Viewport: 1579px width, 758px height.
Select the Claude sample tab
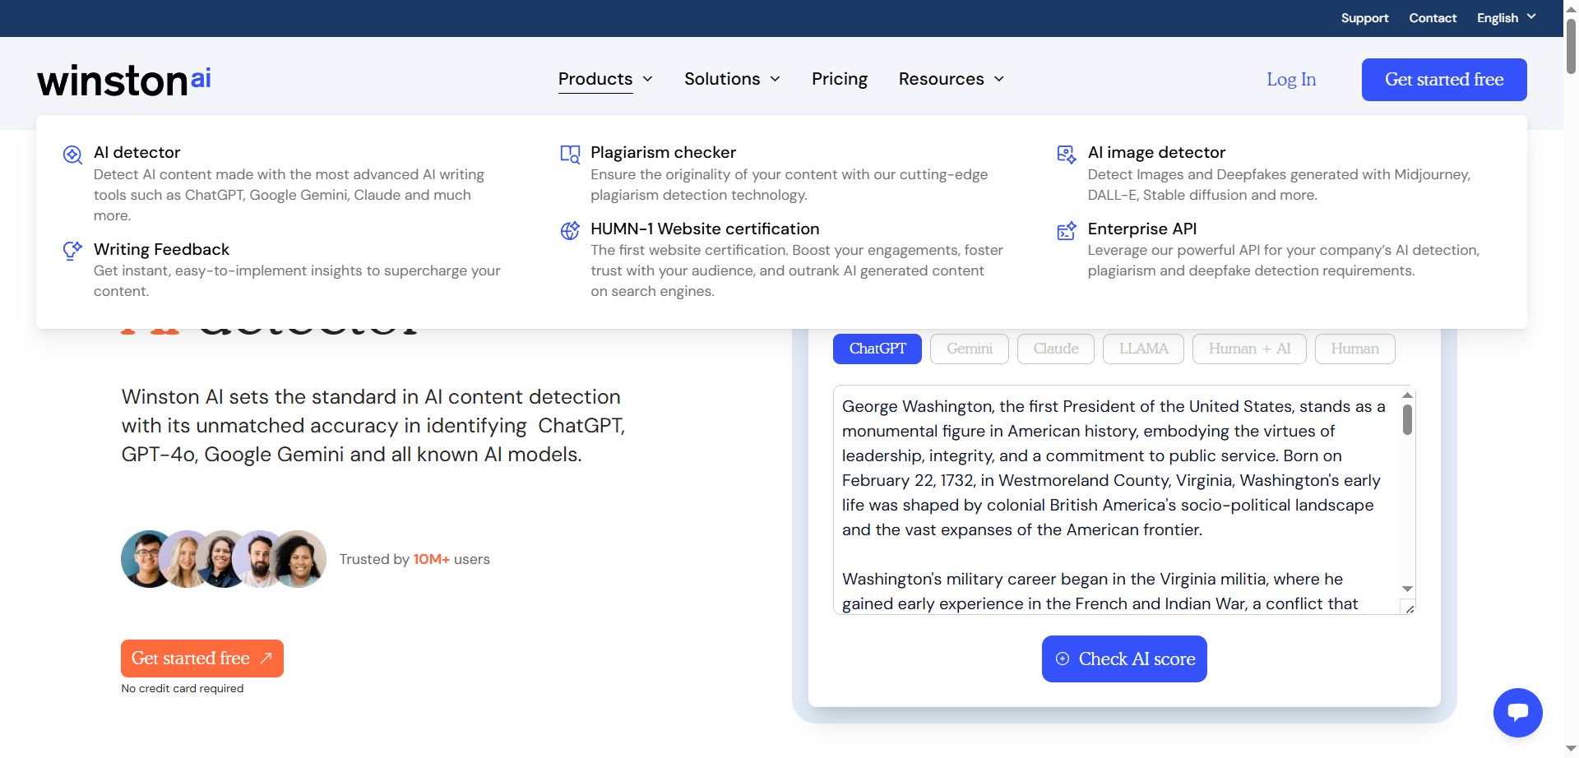click(1056, 349)
